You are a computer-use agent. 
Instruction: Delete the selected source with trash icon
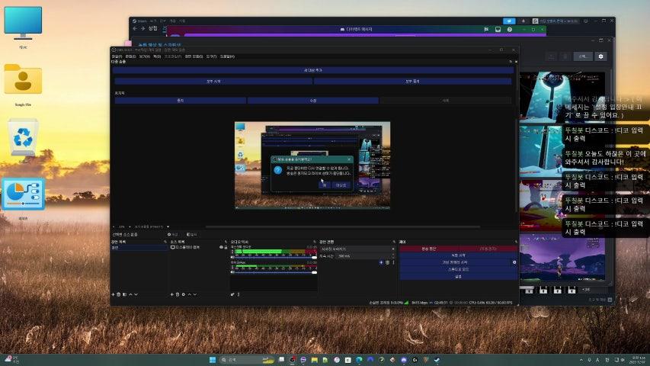tap(178, 294)
